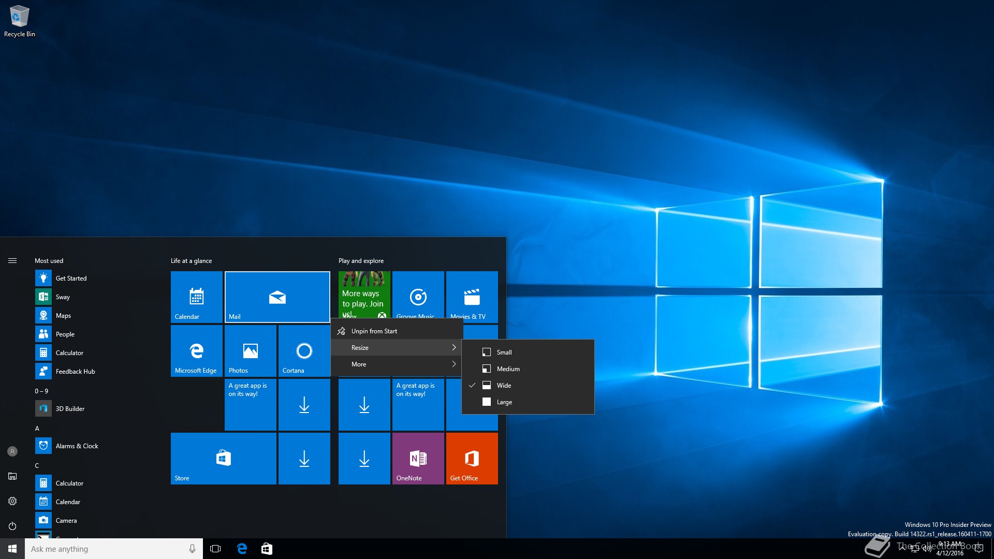Viewport: 994px width, 559px height.
Task: Expand the Start menu hamburger button
Action: click(x=12, y=261)
